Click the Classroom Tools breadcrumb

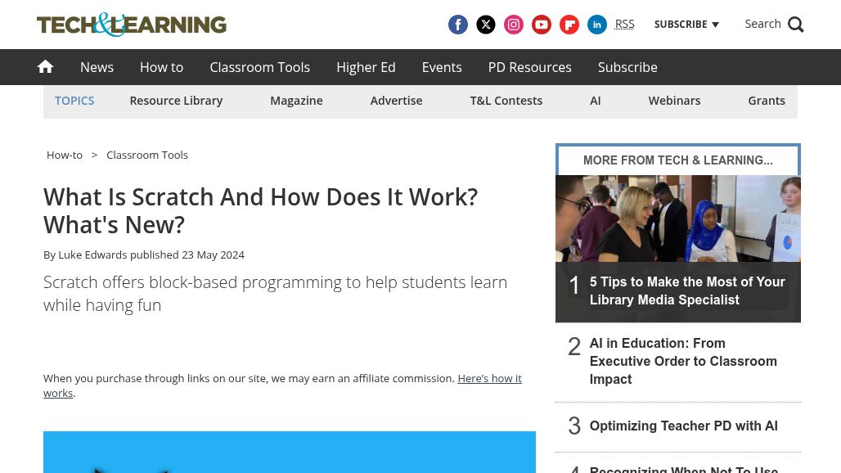pyautogui.click(x=147, y=155)
